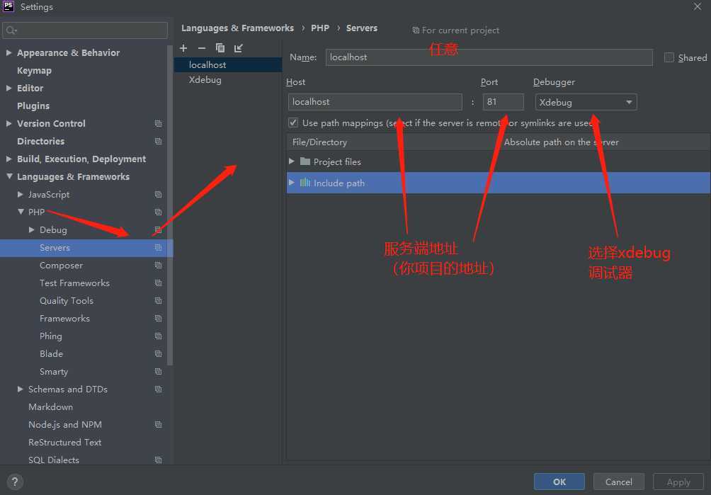Expand the Debug node

tap(31, 229)
